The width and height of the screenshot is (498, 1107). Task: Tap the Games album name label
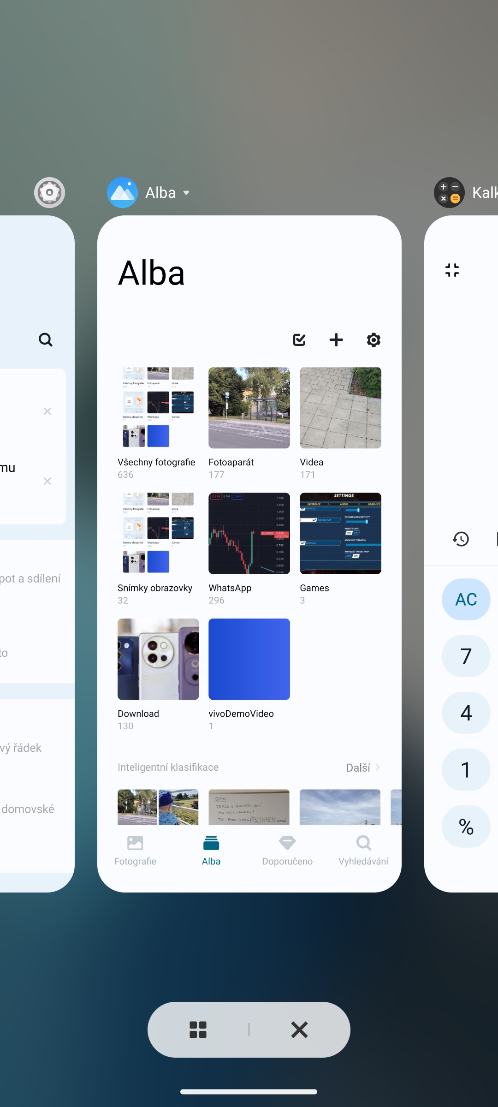pyautogui.click(x=314, y=588)
